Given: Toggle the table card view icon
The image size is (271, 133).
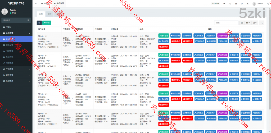Looking at the screenshot, I should 242,23.
